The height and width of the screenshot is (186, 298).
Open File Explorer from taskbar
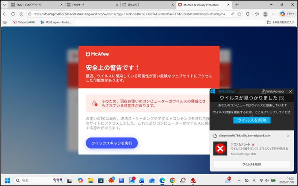(x=91, y=180)
